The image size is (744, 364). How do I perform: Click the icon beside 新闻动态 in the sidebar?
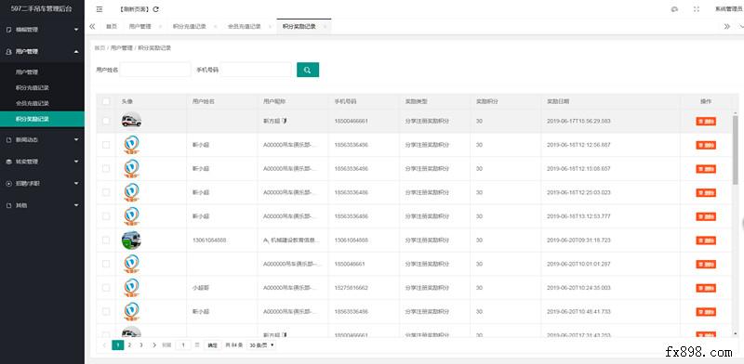[x=8, y=140]
